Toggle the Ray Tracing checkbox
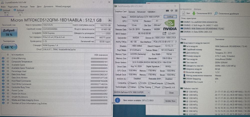Screen dimensions: 250x117 tap(140, 87)
